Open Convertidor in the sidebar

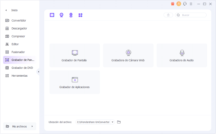[19, 21]
